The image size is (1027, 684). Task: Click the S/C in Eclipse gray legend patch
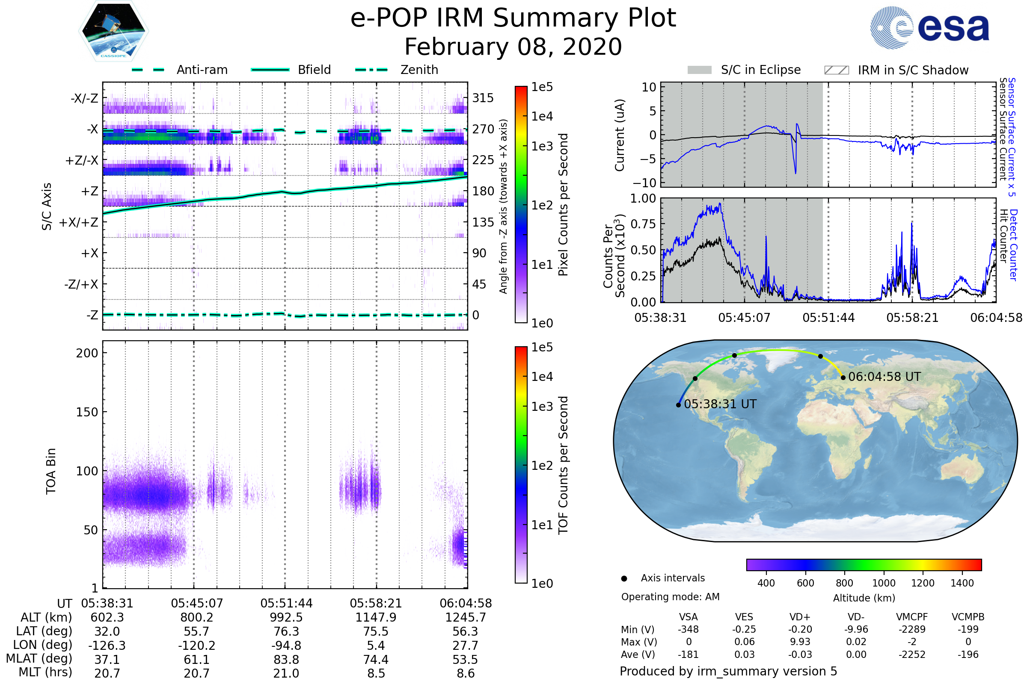click(700, 70)
